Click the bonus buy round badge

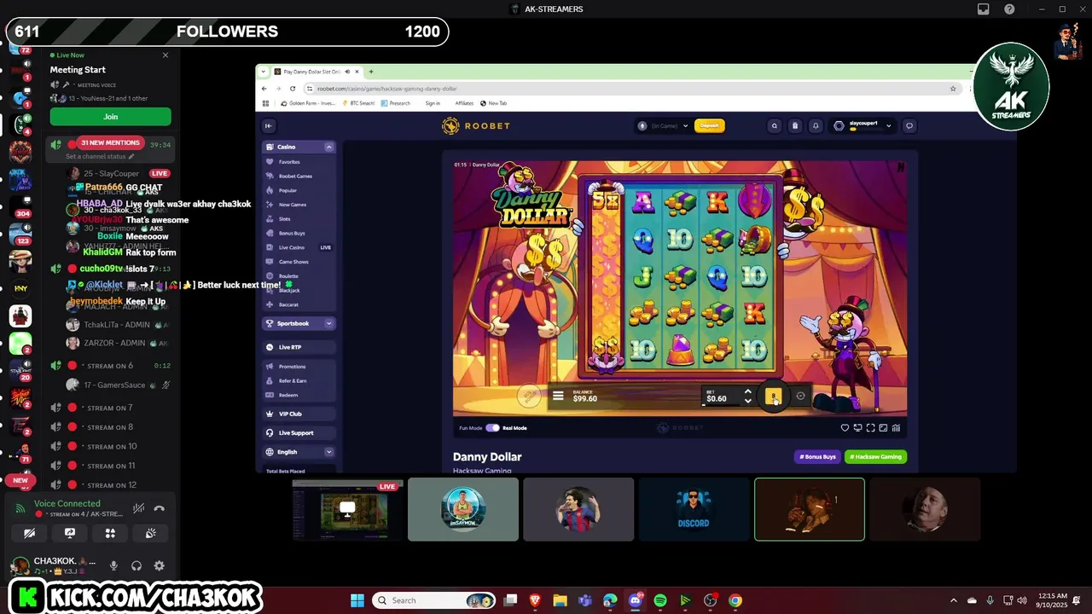[x=529, y=396]
